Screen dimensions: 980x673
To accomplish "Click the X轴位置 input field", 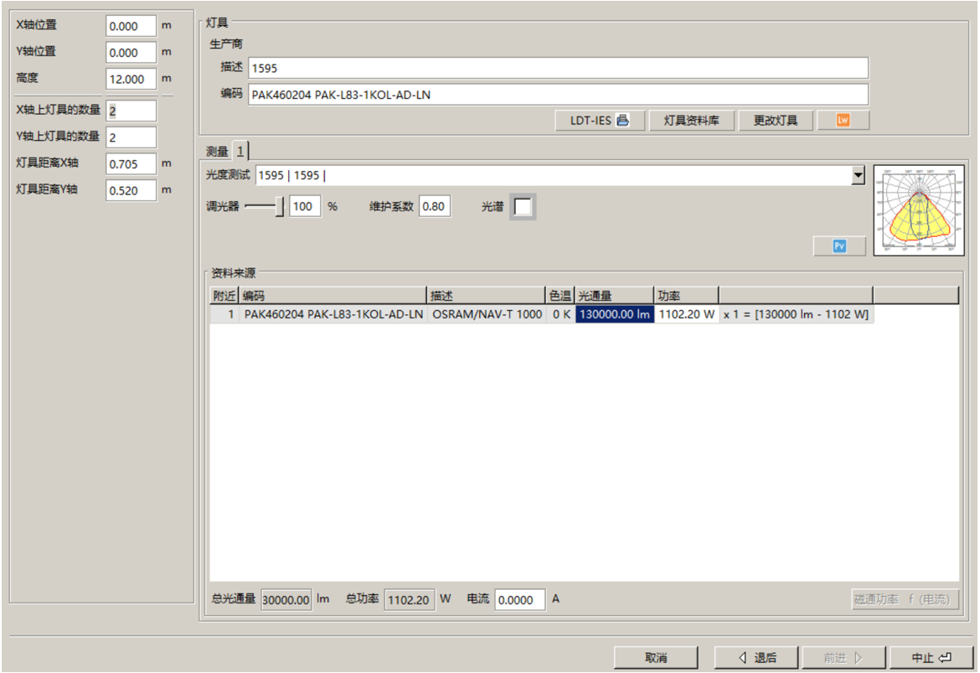I will pos(131,26).
